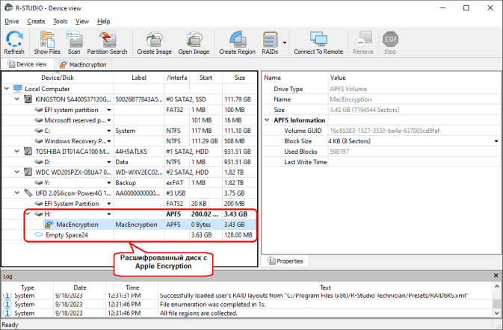Select the Windows Recovery partition row
Viewport: 503px width, 330px height.
[129, 141]
